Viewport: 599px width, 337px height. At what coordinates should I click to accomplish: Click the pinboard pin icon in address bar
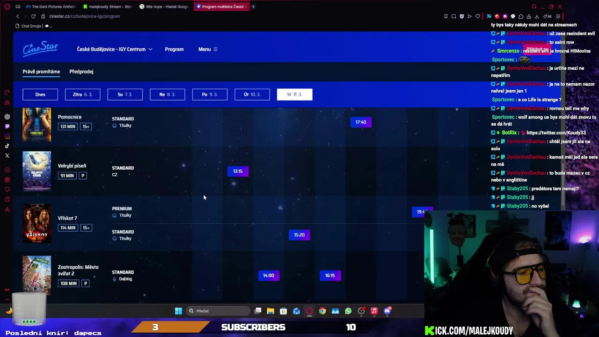pyautogui.click(x=446, y=16)
